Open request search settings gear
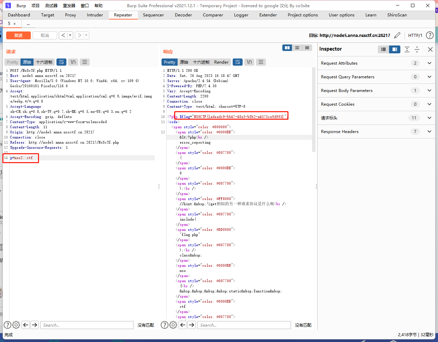The width and height of the screenshot is (438, 342). [16, 325]
